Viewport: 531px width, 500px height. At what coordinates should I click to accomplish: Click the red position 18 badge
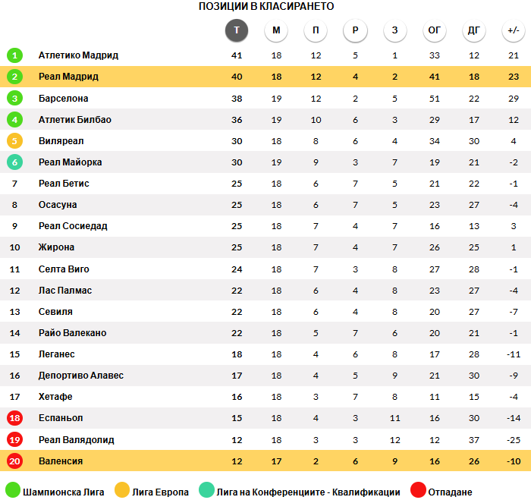14,418
